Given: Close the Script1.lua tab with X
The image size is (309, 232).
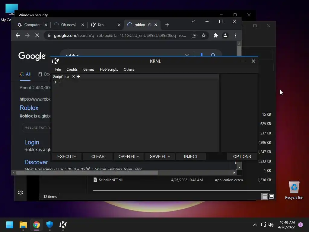Looking at the screenshot, I should (73, 76).
